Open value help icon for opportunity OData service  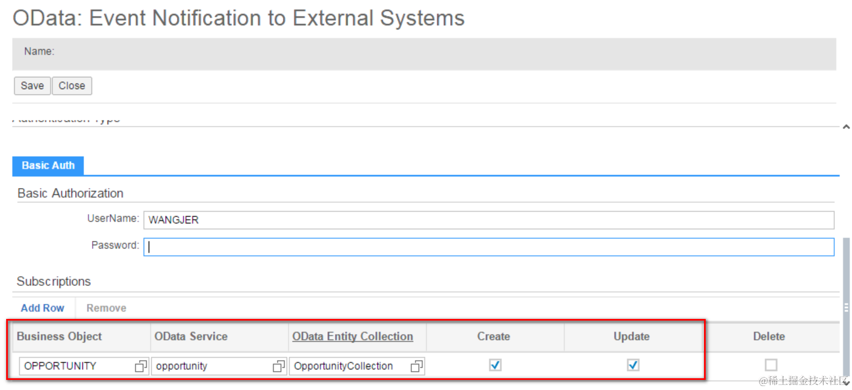pyautogui.click(x=279, y=366)
